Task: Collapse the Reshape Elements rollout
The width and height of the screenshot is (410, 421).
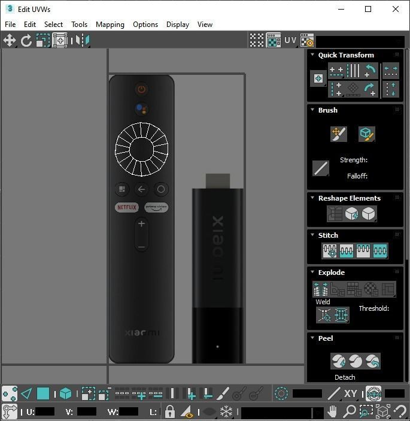Action: 312,198
